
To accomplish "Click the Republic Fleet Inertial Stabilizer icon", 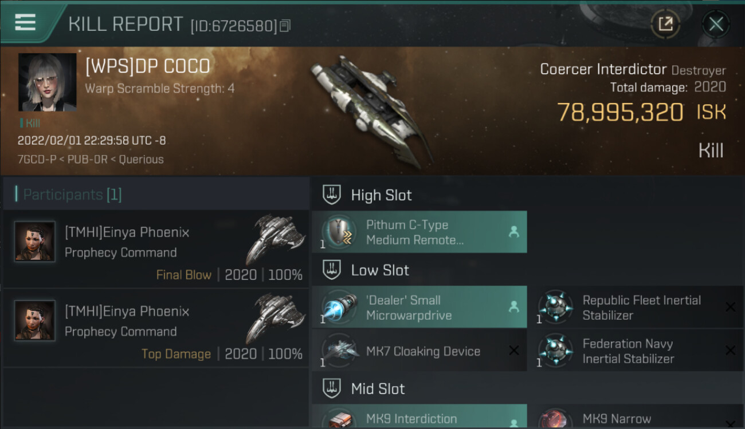I will pyautogui.click(x=556, y=307).
